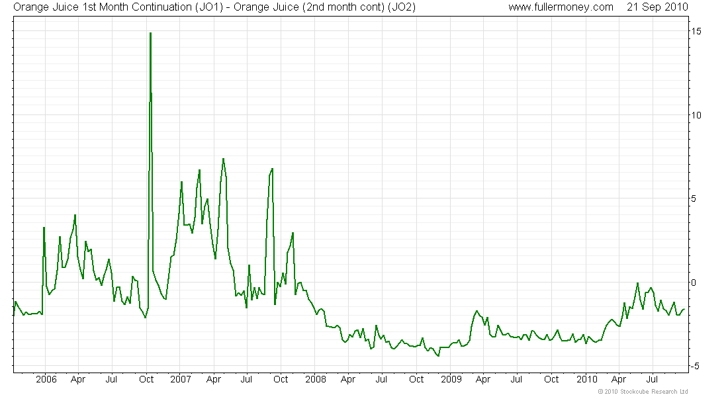The width and height of the screenshot is (728, 397).
Task: Click the Jul label after 2007
Action: tap(247, 379)
